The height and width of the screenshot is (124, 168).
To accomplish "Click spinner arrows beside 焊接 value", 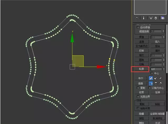I will [164, 37].
